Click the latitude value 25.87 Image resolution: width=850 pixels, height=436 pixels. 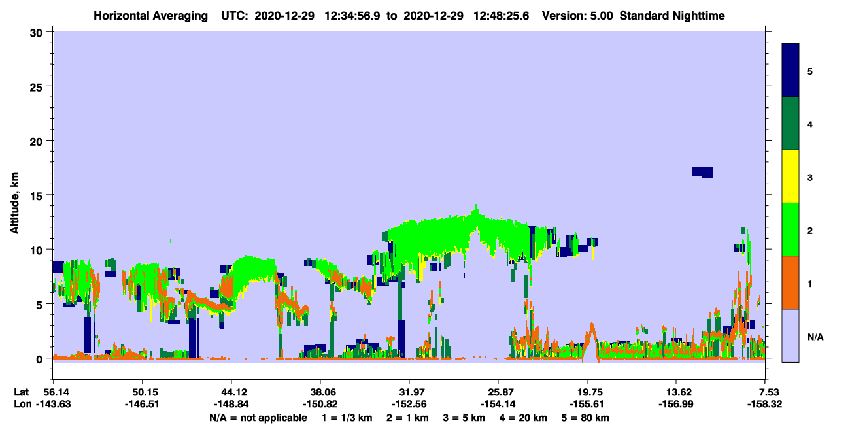pyautogui.click(x=498, y=392)
